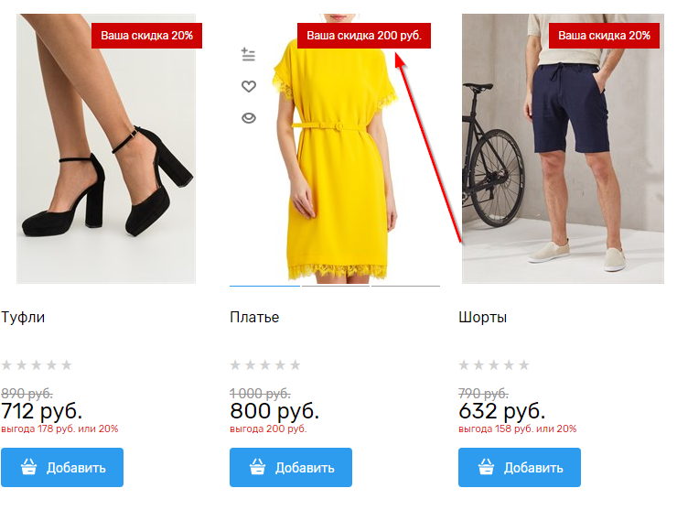Click the 20% discount badge on shoes

[x=146, y=36]
